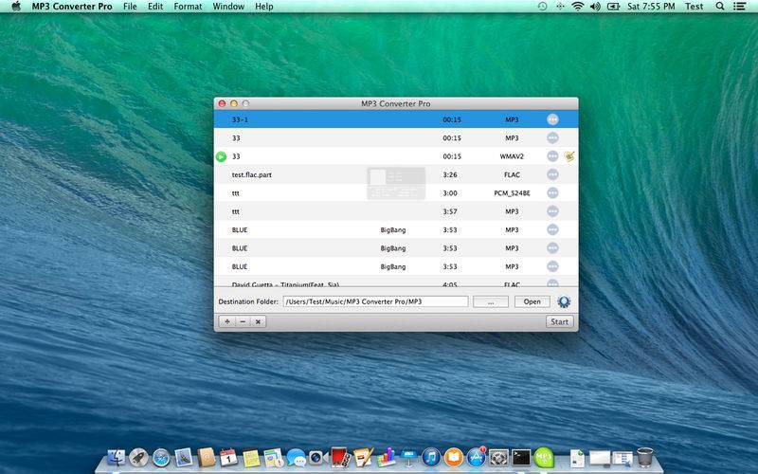
Task: Open System Preferences from the Dock
Action: point(498,457)
